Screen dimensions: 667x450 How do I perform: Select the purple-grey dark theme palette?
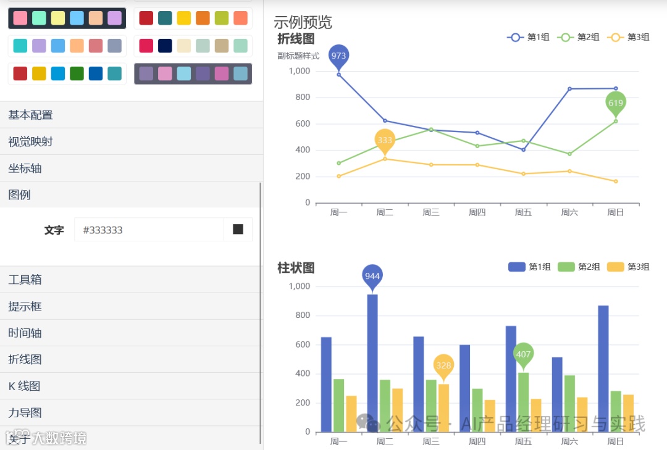pos(193,73)
